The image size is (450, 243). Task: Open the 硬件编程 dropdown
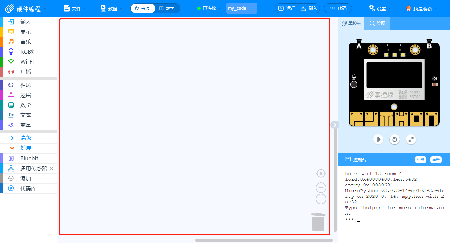(26, 8)
